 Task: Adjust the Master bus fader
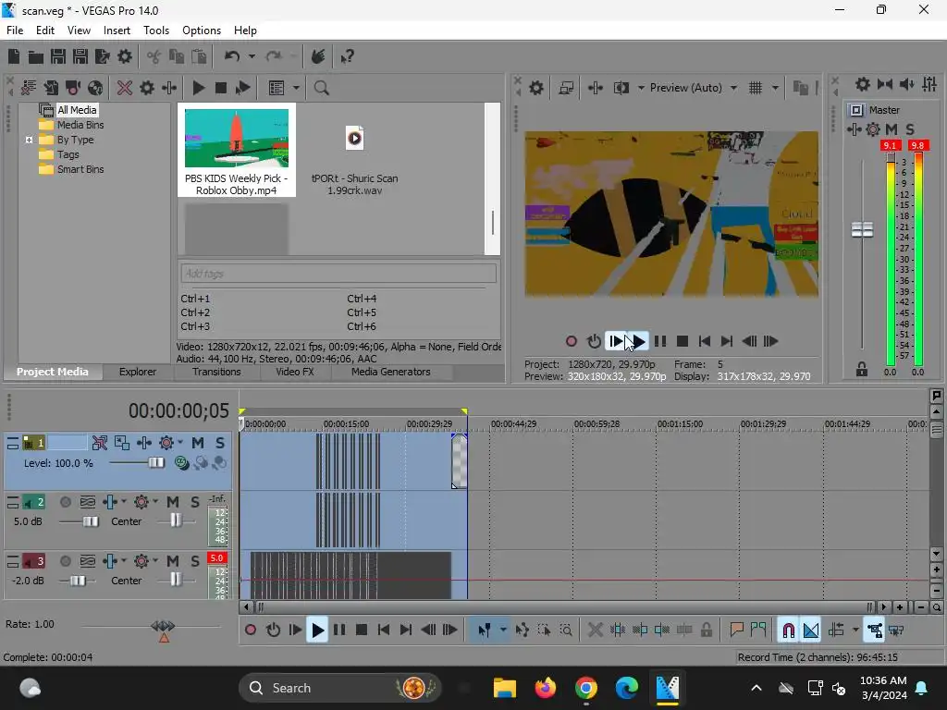click(x=862, y=229)
